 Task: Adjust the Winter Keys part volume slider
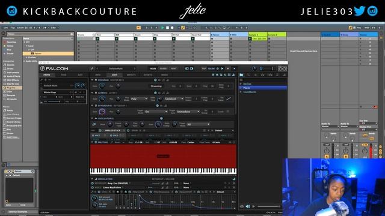point(55,101)
